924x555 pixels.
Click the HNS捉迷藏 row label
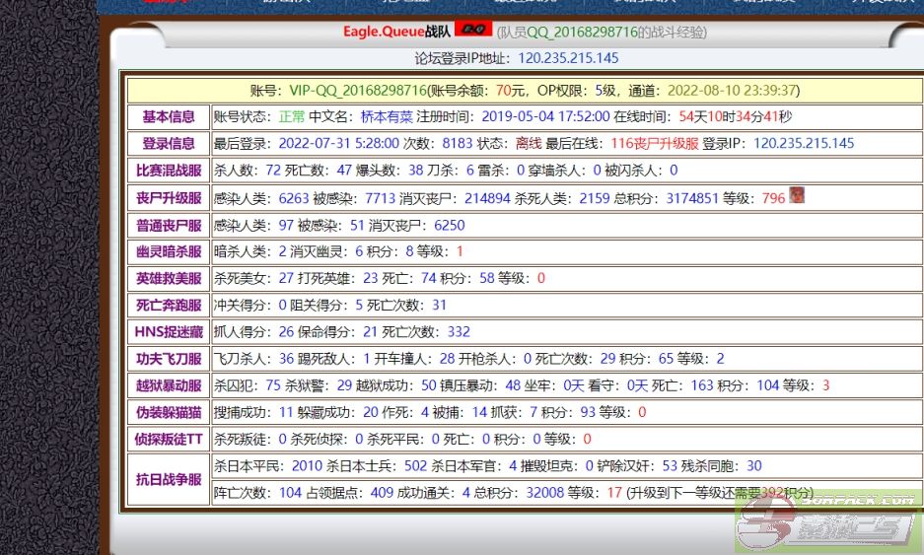pos(169,332)
